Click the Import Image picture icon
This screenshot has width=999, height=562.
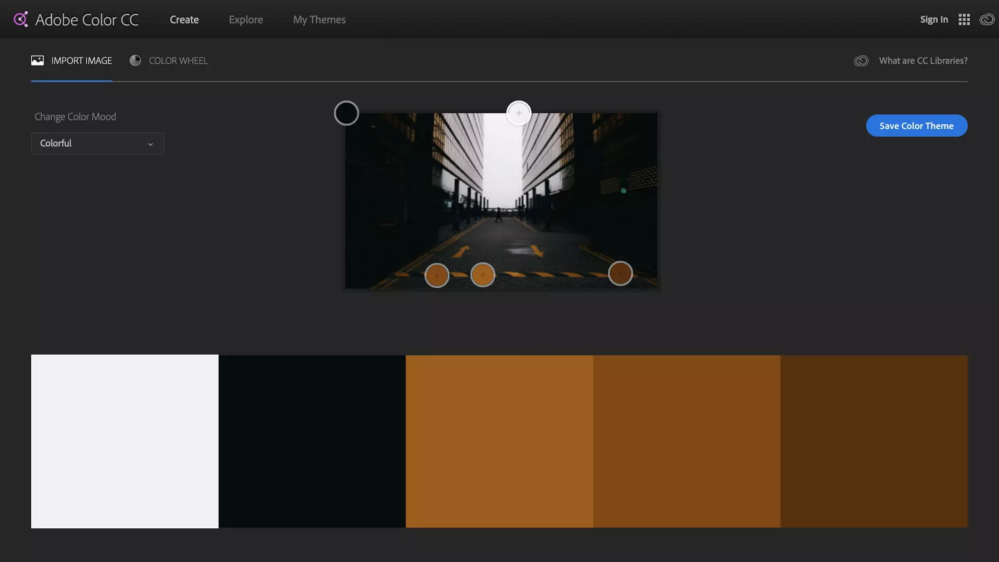(38, 60)
